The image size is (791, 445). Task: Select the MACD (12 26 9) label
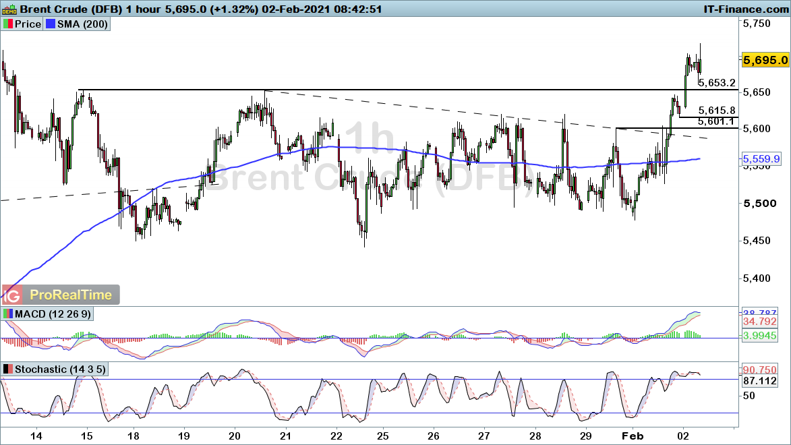(x=53, y=314)
